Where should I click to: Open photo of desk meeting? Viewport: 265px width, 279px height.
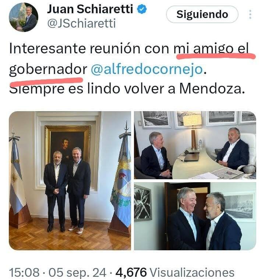pos(195,145)
